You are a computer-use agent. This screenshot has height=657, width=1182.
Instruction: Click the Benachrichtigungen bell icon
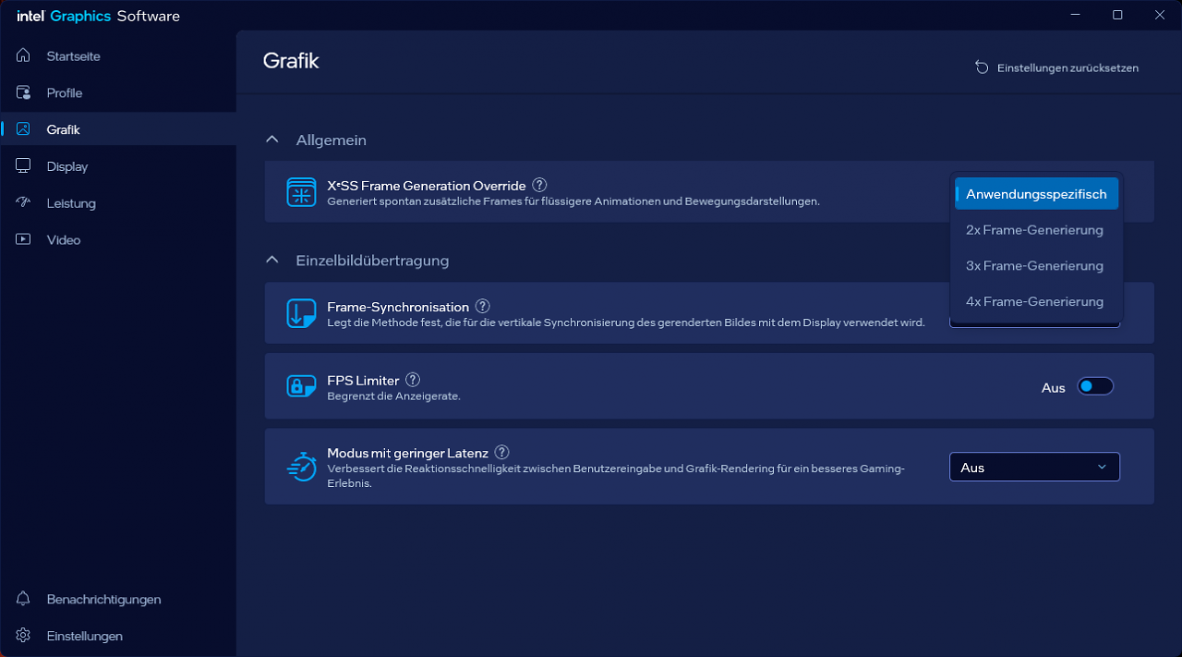(23, 599)
